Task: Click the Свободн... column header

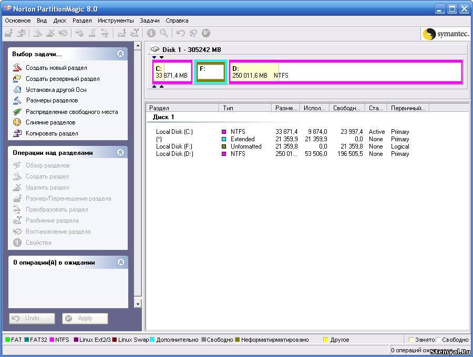Action: (347, 108)
